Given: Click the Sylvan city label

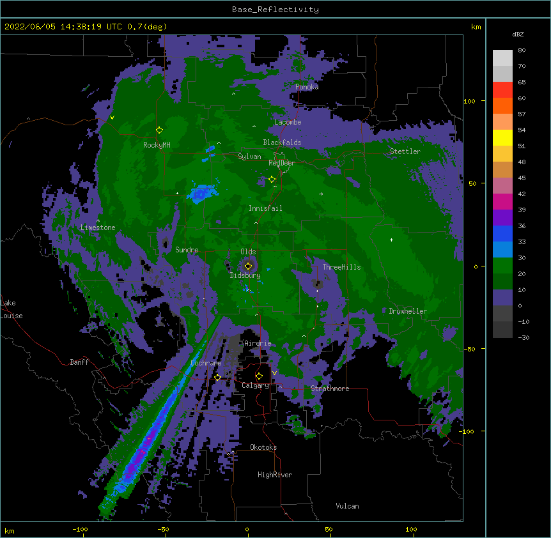Looking at the screenshot, I should 249,157.
